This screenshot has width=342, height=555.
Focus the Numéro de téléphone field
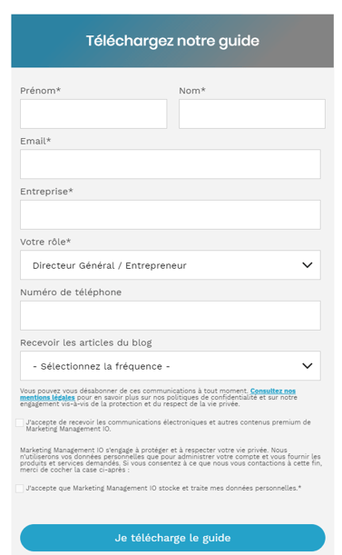171,316
